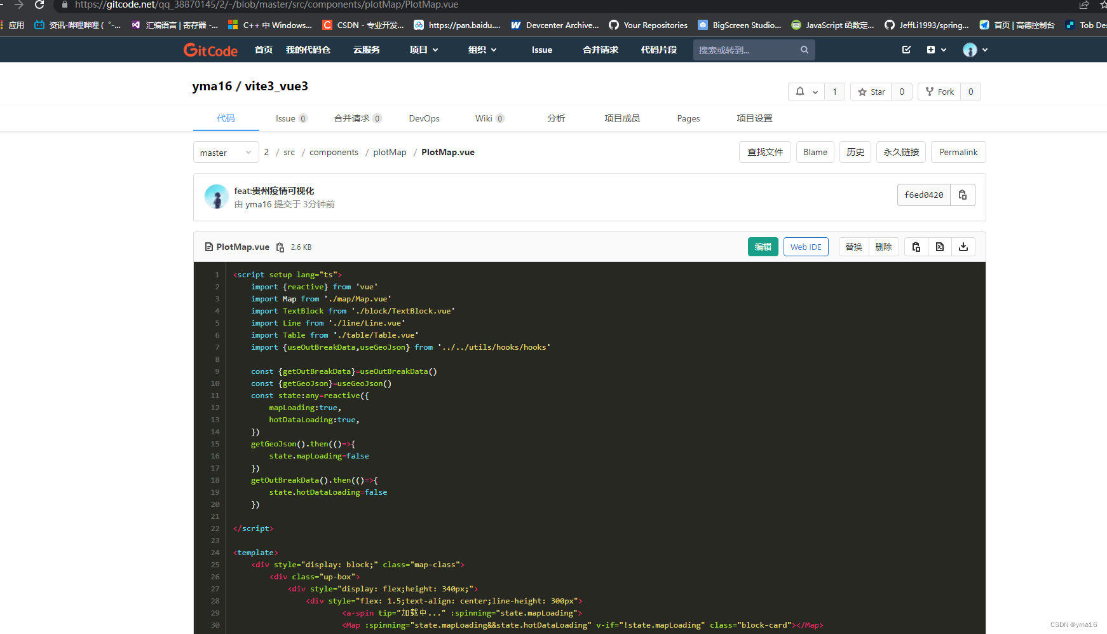Switch to the DevOps tab

pos(424,118)
